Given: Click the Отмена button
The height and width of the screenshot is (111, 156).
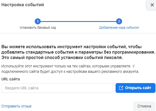Looking at the screenshot, I should 144,106.
